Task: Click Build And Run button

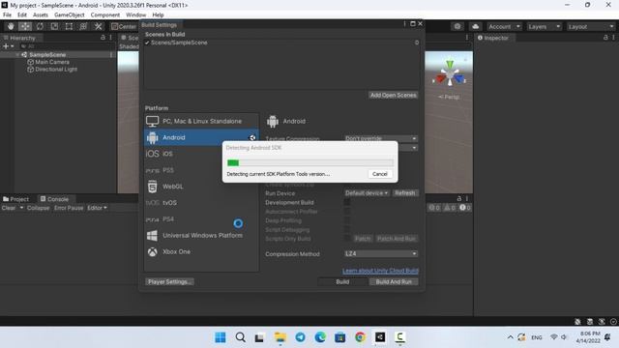Action: point(394,281)
